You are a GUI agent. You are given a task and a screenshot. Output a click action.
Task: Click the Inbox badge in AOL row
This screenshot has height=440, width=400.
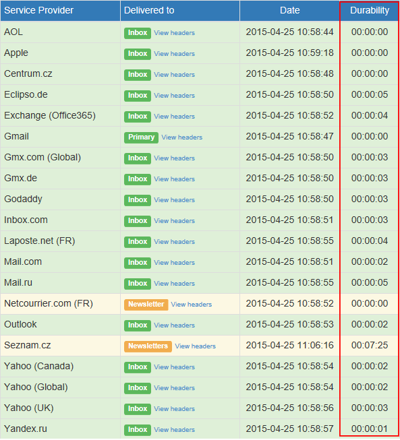click(138, 33)
